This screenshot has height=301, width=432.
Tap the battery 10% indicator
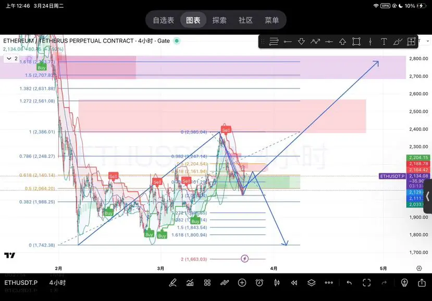click(x=415, y=6)
